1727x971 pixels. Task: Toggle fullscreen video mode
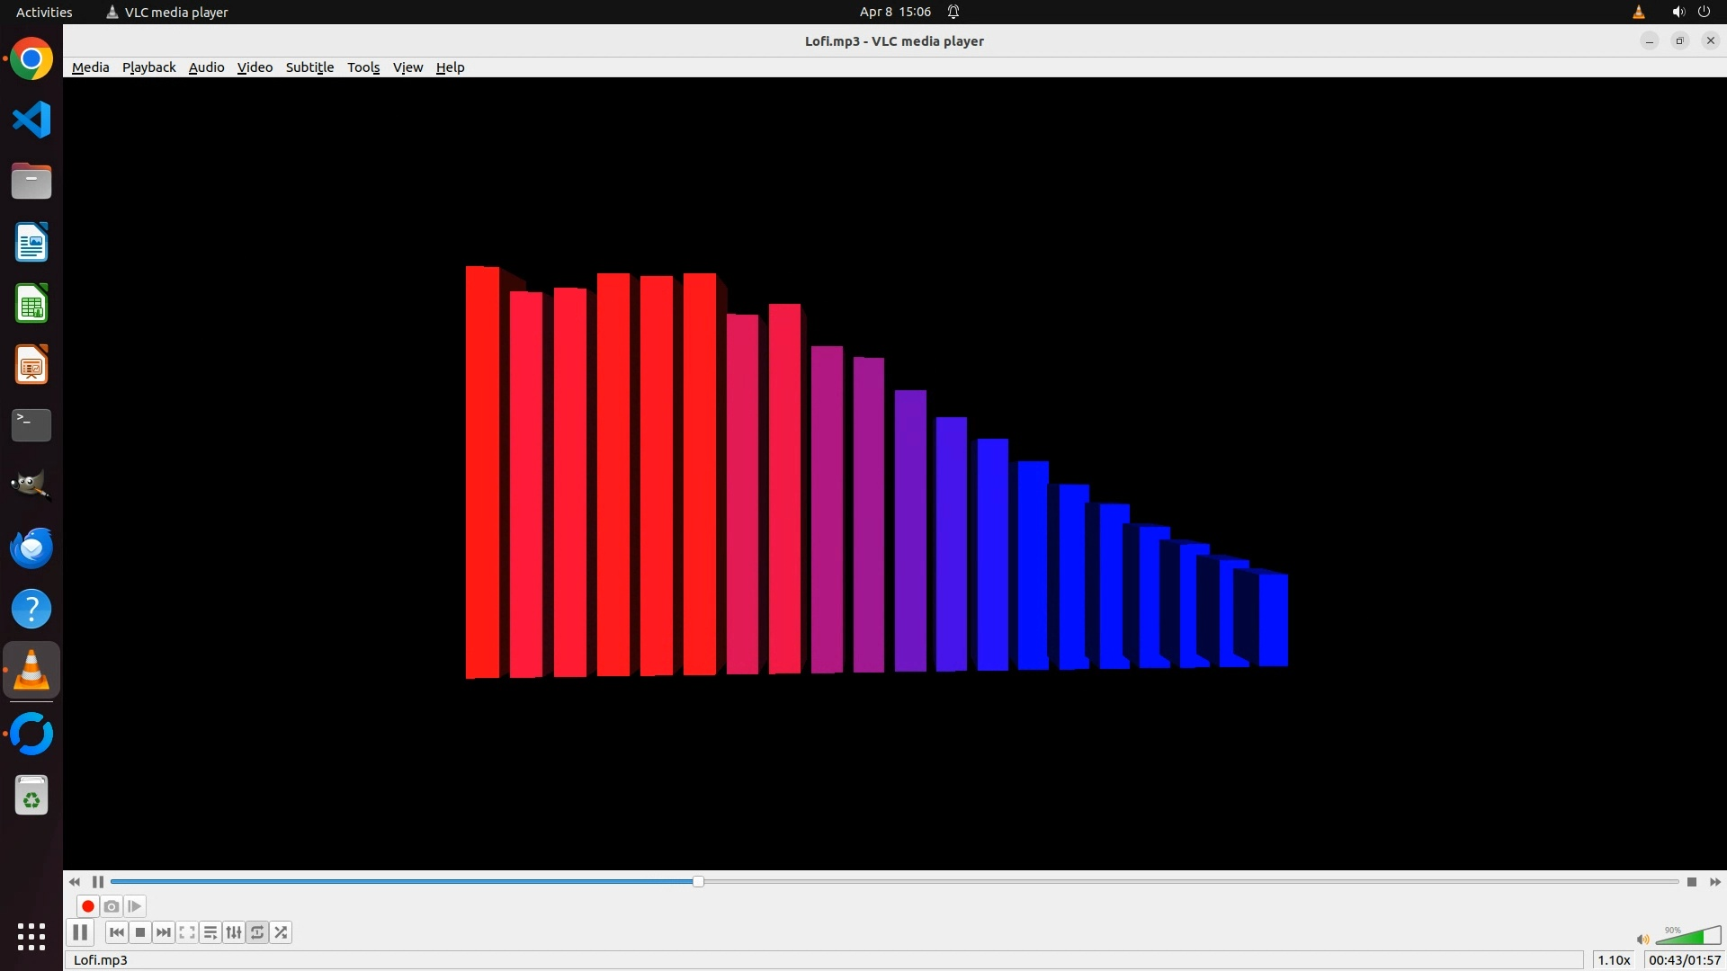pos(187,932)
